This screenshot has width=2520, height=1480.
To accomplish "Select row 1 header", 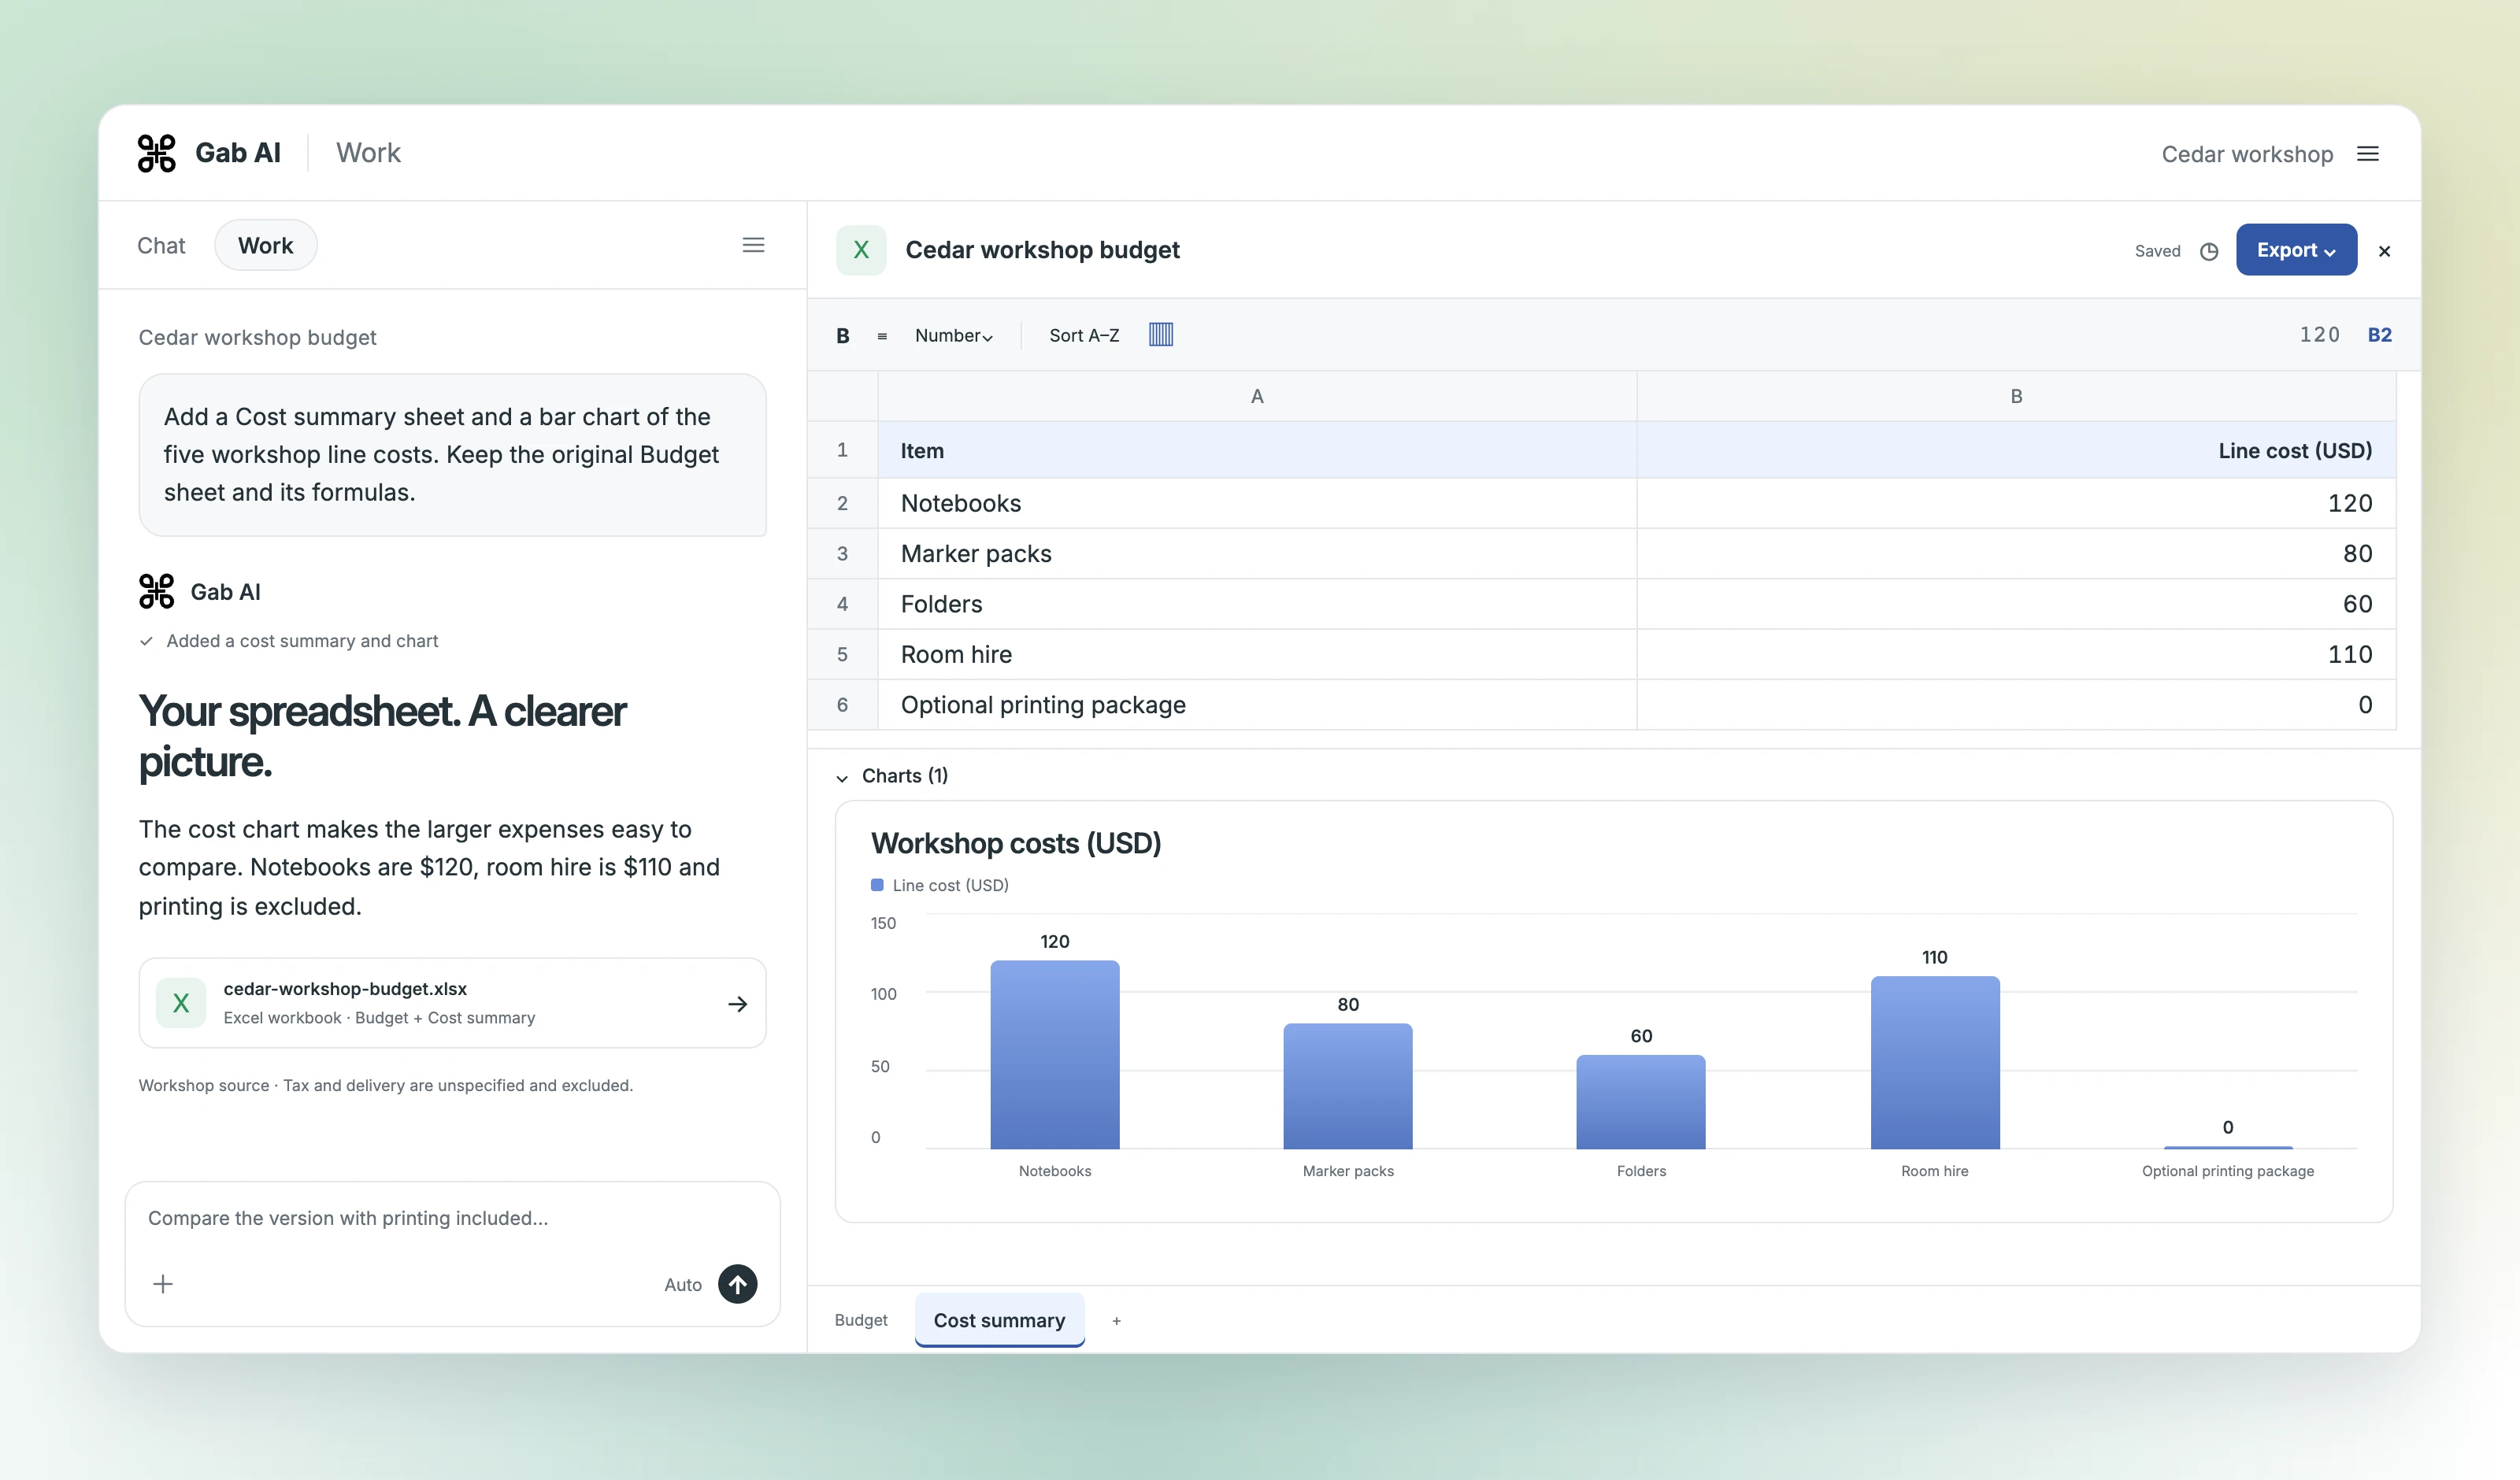I will click(x=842, y=450).
